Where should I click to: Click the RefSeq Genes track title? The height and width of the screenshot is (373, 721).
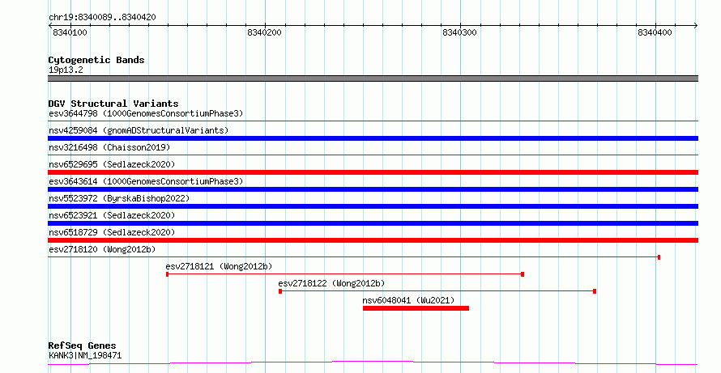click(82, 345)
